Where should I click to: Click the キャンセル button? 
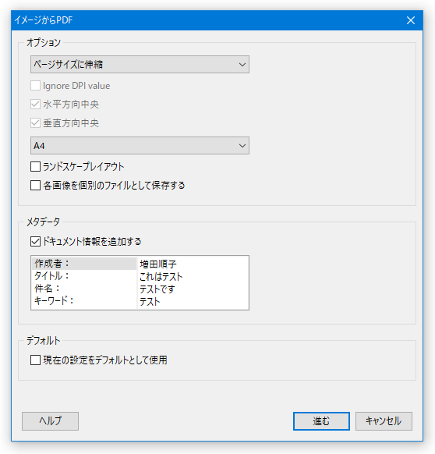[384, 421]
